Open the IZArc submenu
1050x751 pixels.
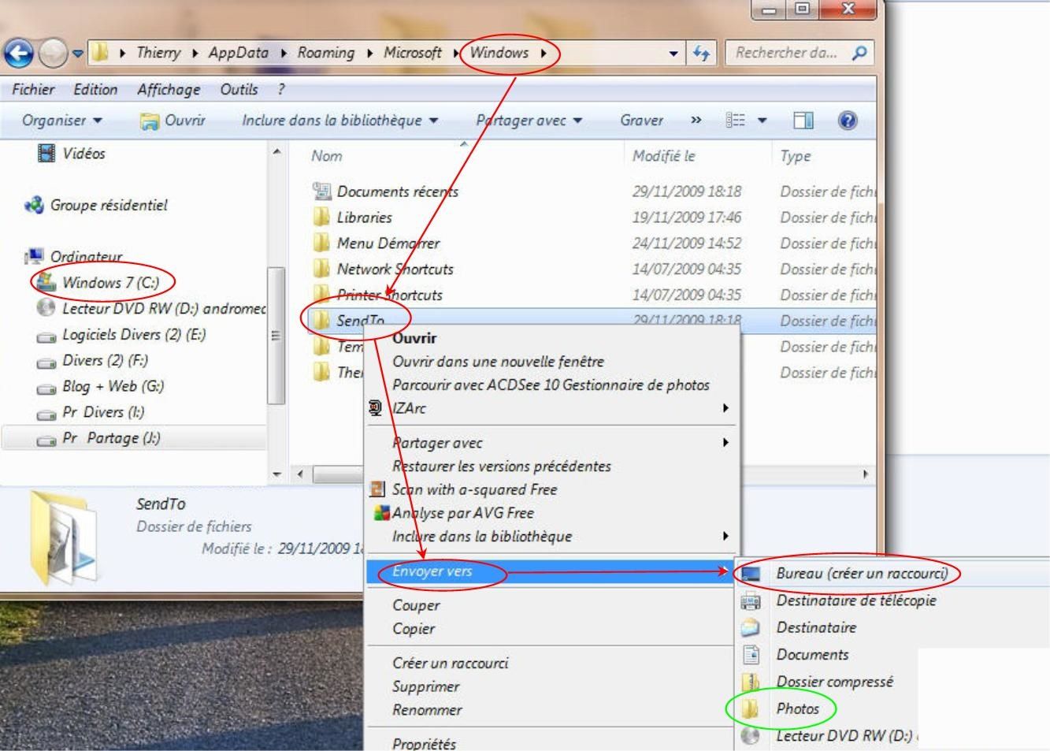point(551,408)
